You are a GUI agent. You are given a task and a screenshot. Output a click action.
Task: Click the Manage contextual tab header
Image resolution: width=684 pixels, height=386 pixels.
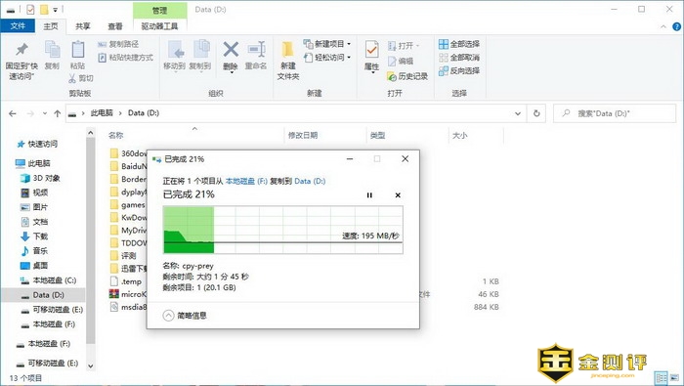tap(159, 10)
